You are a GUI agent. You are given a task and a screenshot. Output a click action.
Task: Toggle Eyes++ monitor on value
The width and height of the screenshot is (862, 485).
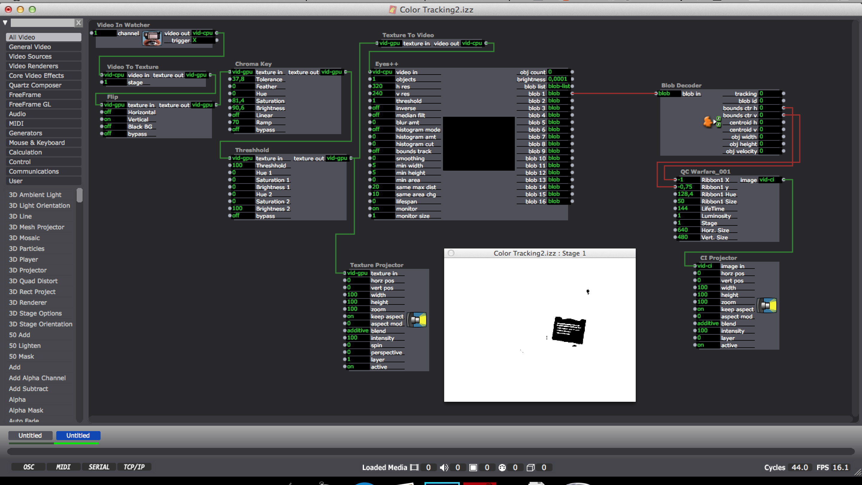coord(383,208)
